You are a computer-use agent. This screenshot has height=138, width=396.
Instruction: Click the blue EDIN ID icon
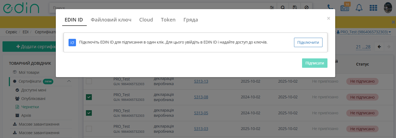point(72,42)
